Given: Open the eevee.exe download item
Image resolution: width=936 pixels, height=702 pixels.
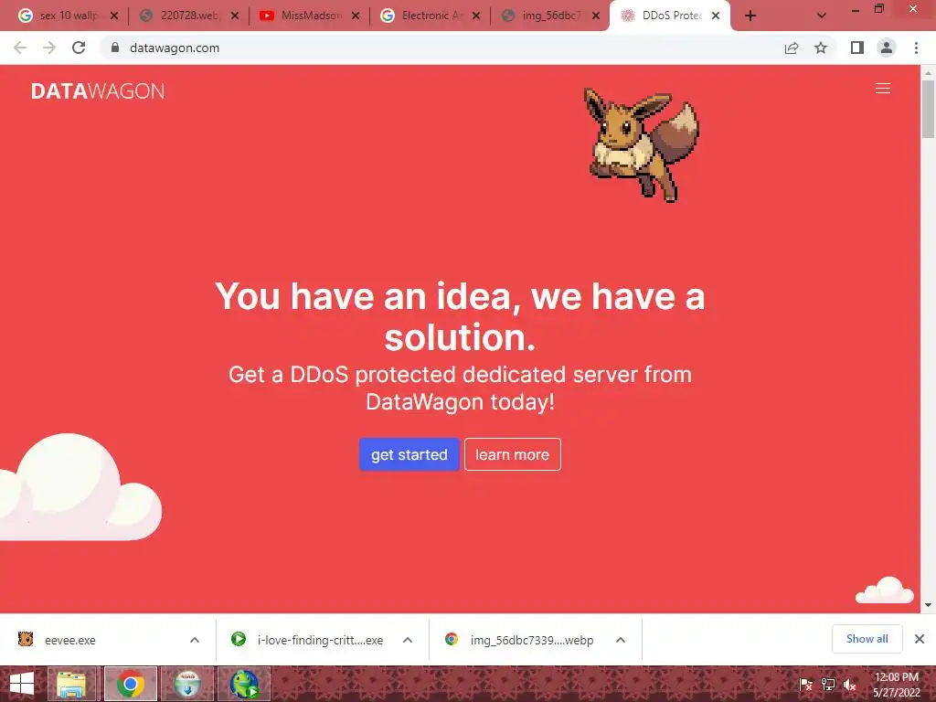Looking at the screenshot, I should 95,640.
